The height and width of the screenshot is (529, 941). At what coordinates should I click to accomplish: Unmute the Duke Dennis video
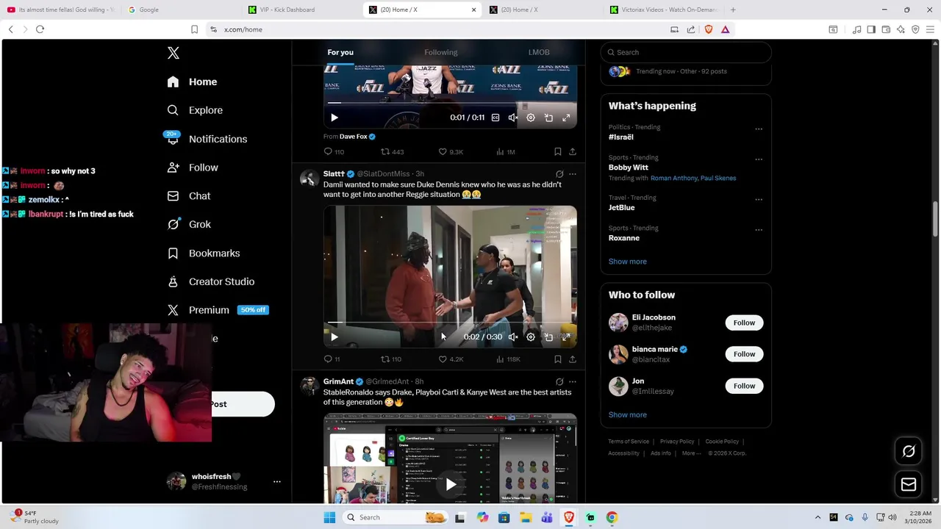pos(513,337)
